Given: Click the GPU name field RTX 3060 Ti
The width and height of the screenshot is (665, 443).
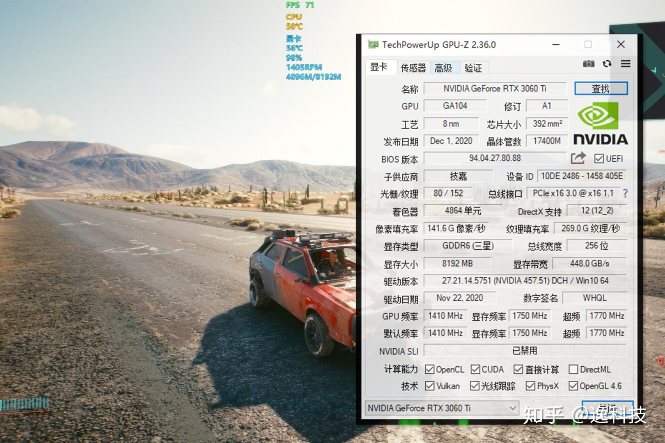Looking at the screenshot, I should pos(495,88).
